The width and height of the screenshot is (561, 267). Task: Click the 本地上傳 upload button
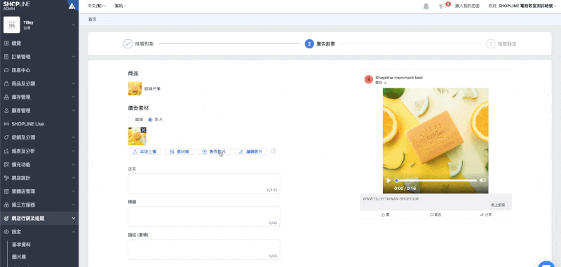[x=144, y=151]
